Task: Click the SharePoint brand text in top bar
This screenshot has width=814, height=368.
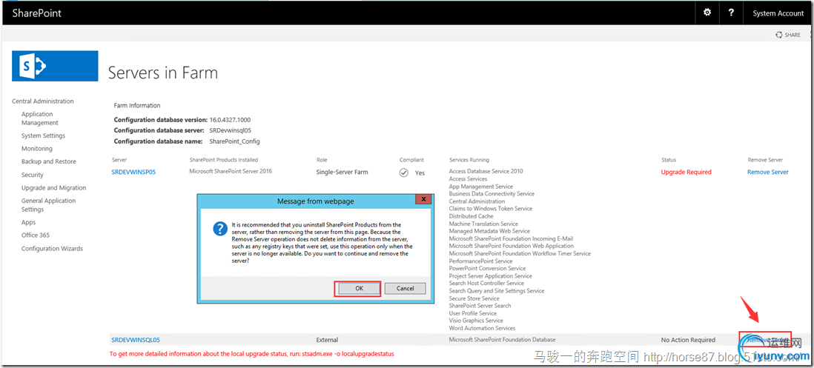Action: tap(37, 13)
